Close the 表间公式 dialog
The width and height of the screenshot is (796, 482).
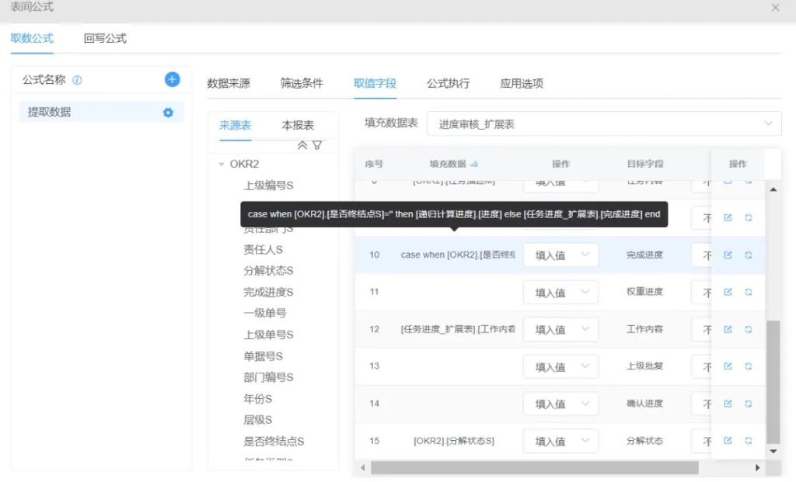coord(775,8)
